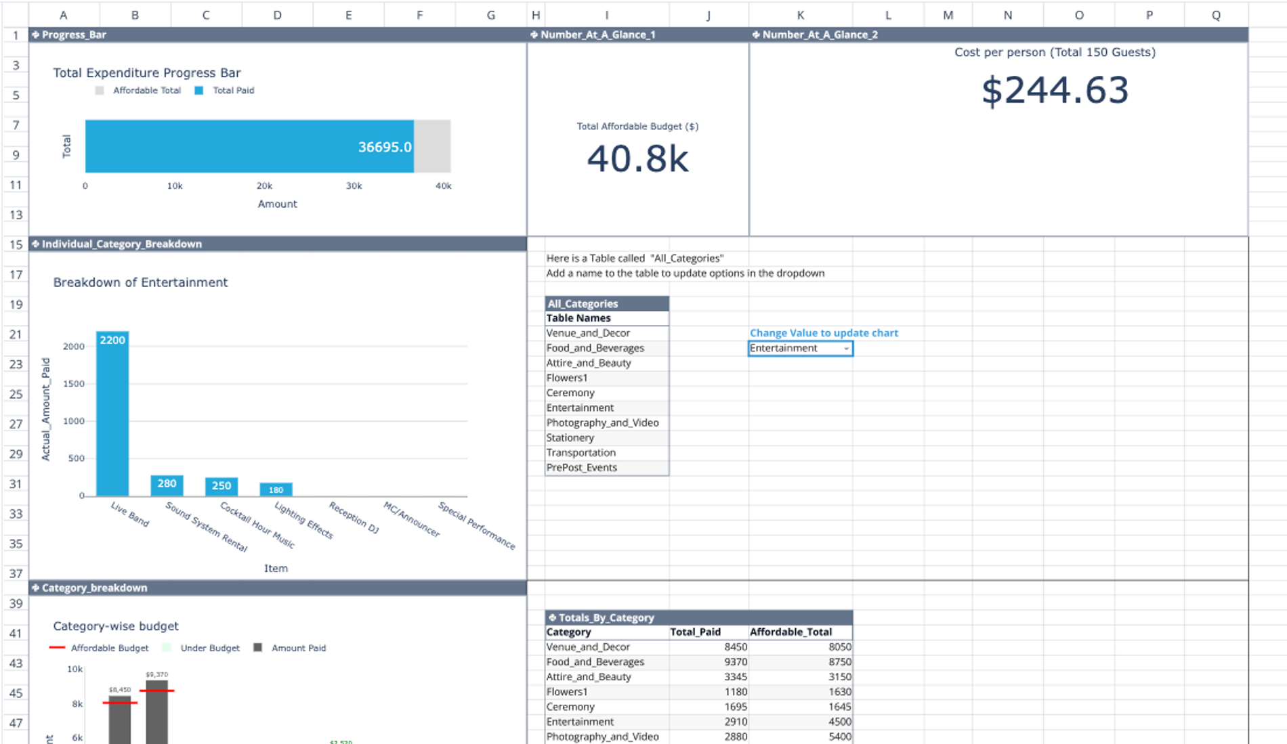Select column A header
Screen dimensions: 1287x744
(x=64, y=15)
